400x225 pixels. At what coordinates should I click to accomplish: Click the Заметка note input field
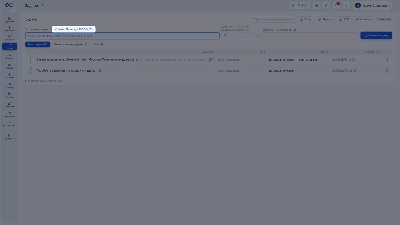point(310,36)
